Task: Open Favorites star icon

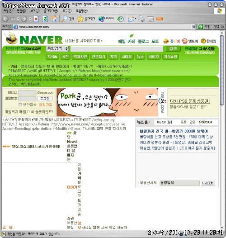Action: tap(80, 19)
